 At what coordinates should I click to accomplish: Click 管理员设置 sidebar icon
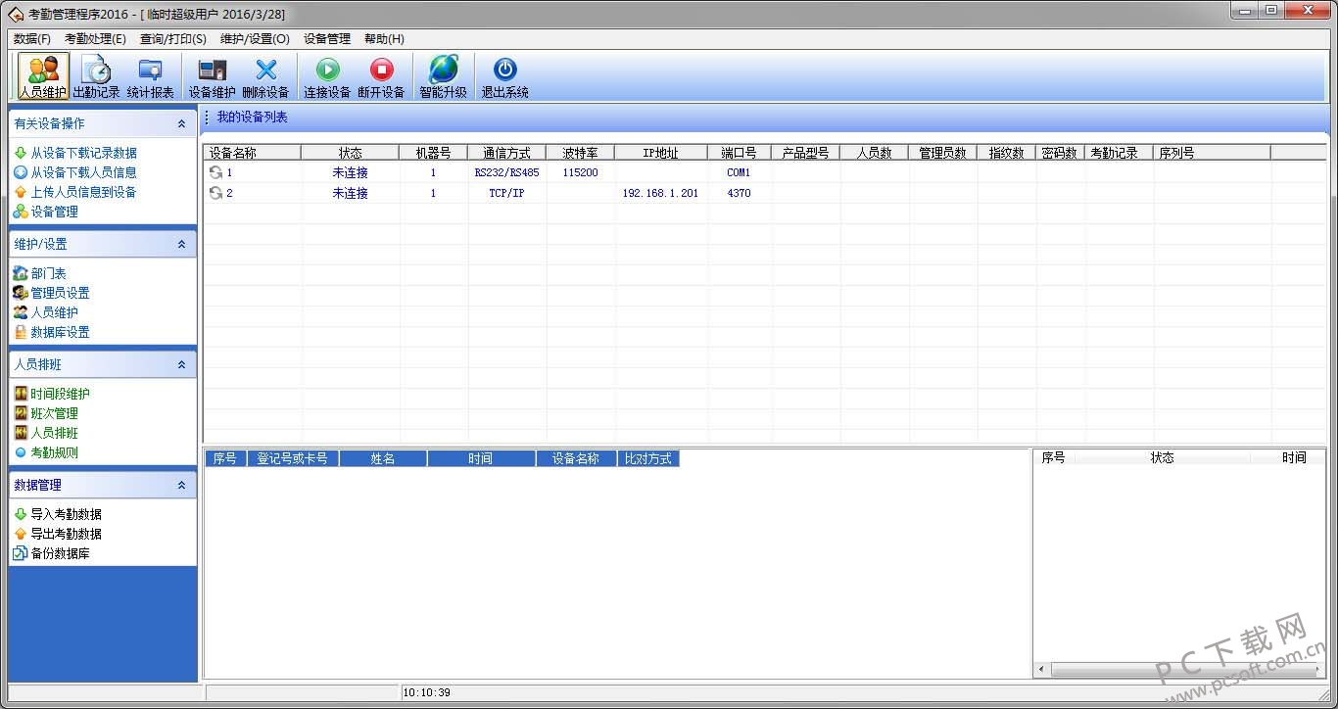pyautogui.click(x=21, y=293)
